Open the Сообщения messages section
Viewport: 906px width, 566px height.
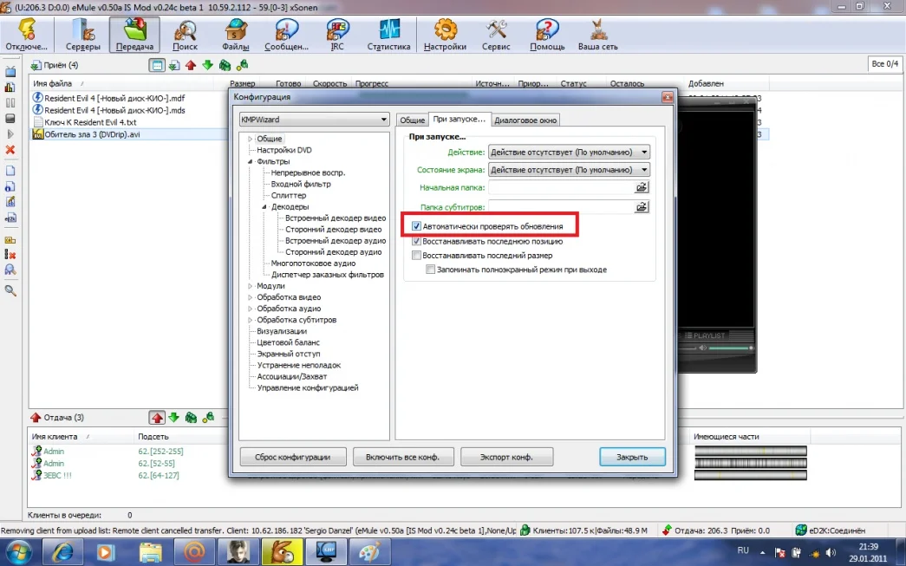287,35
